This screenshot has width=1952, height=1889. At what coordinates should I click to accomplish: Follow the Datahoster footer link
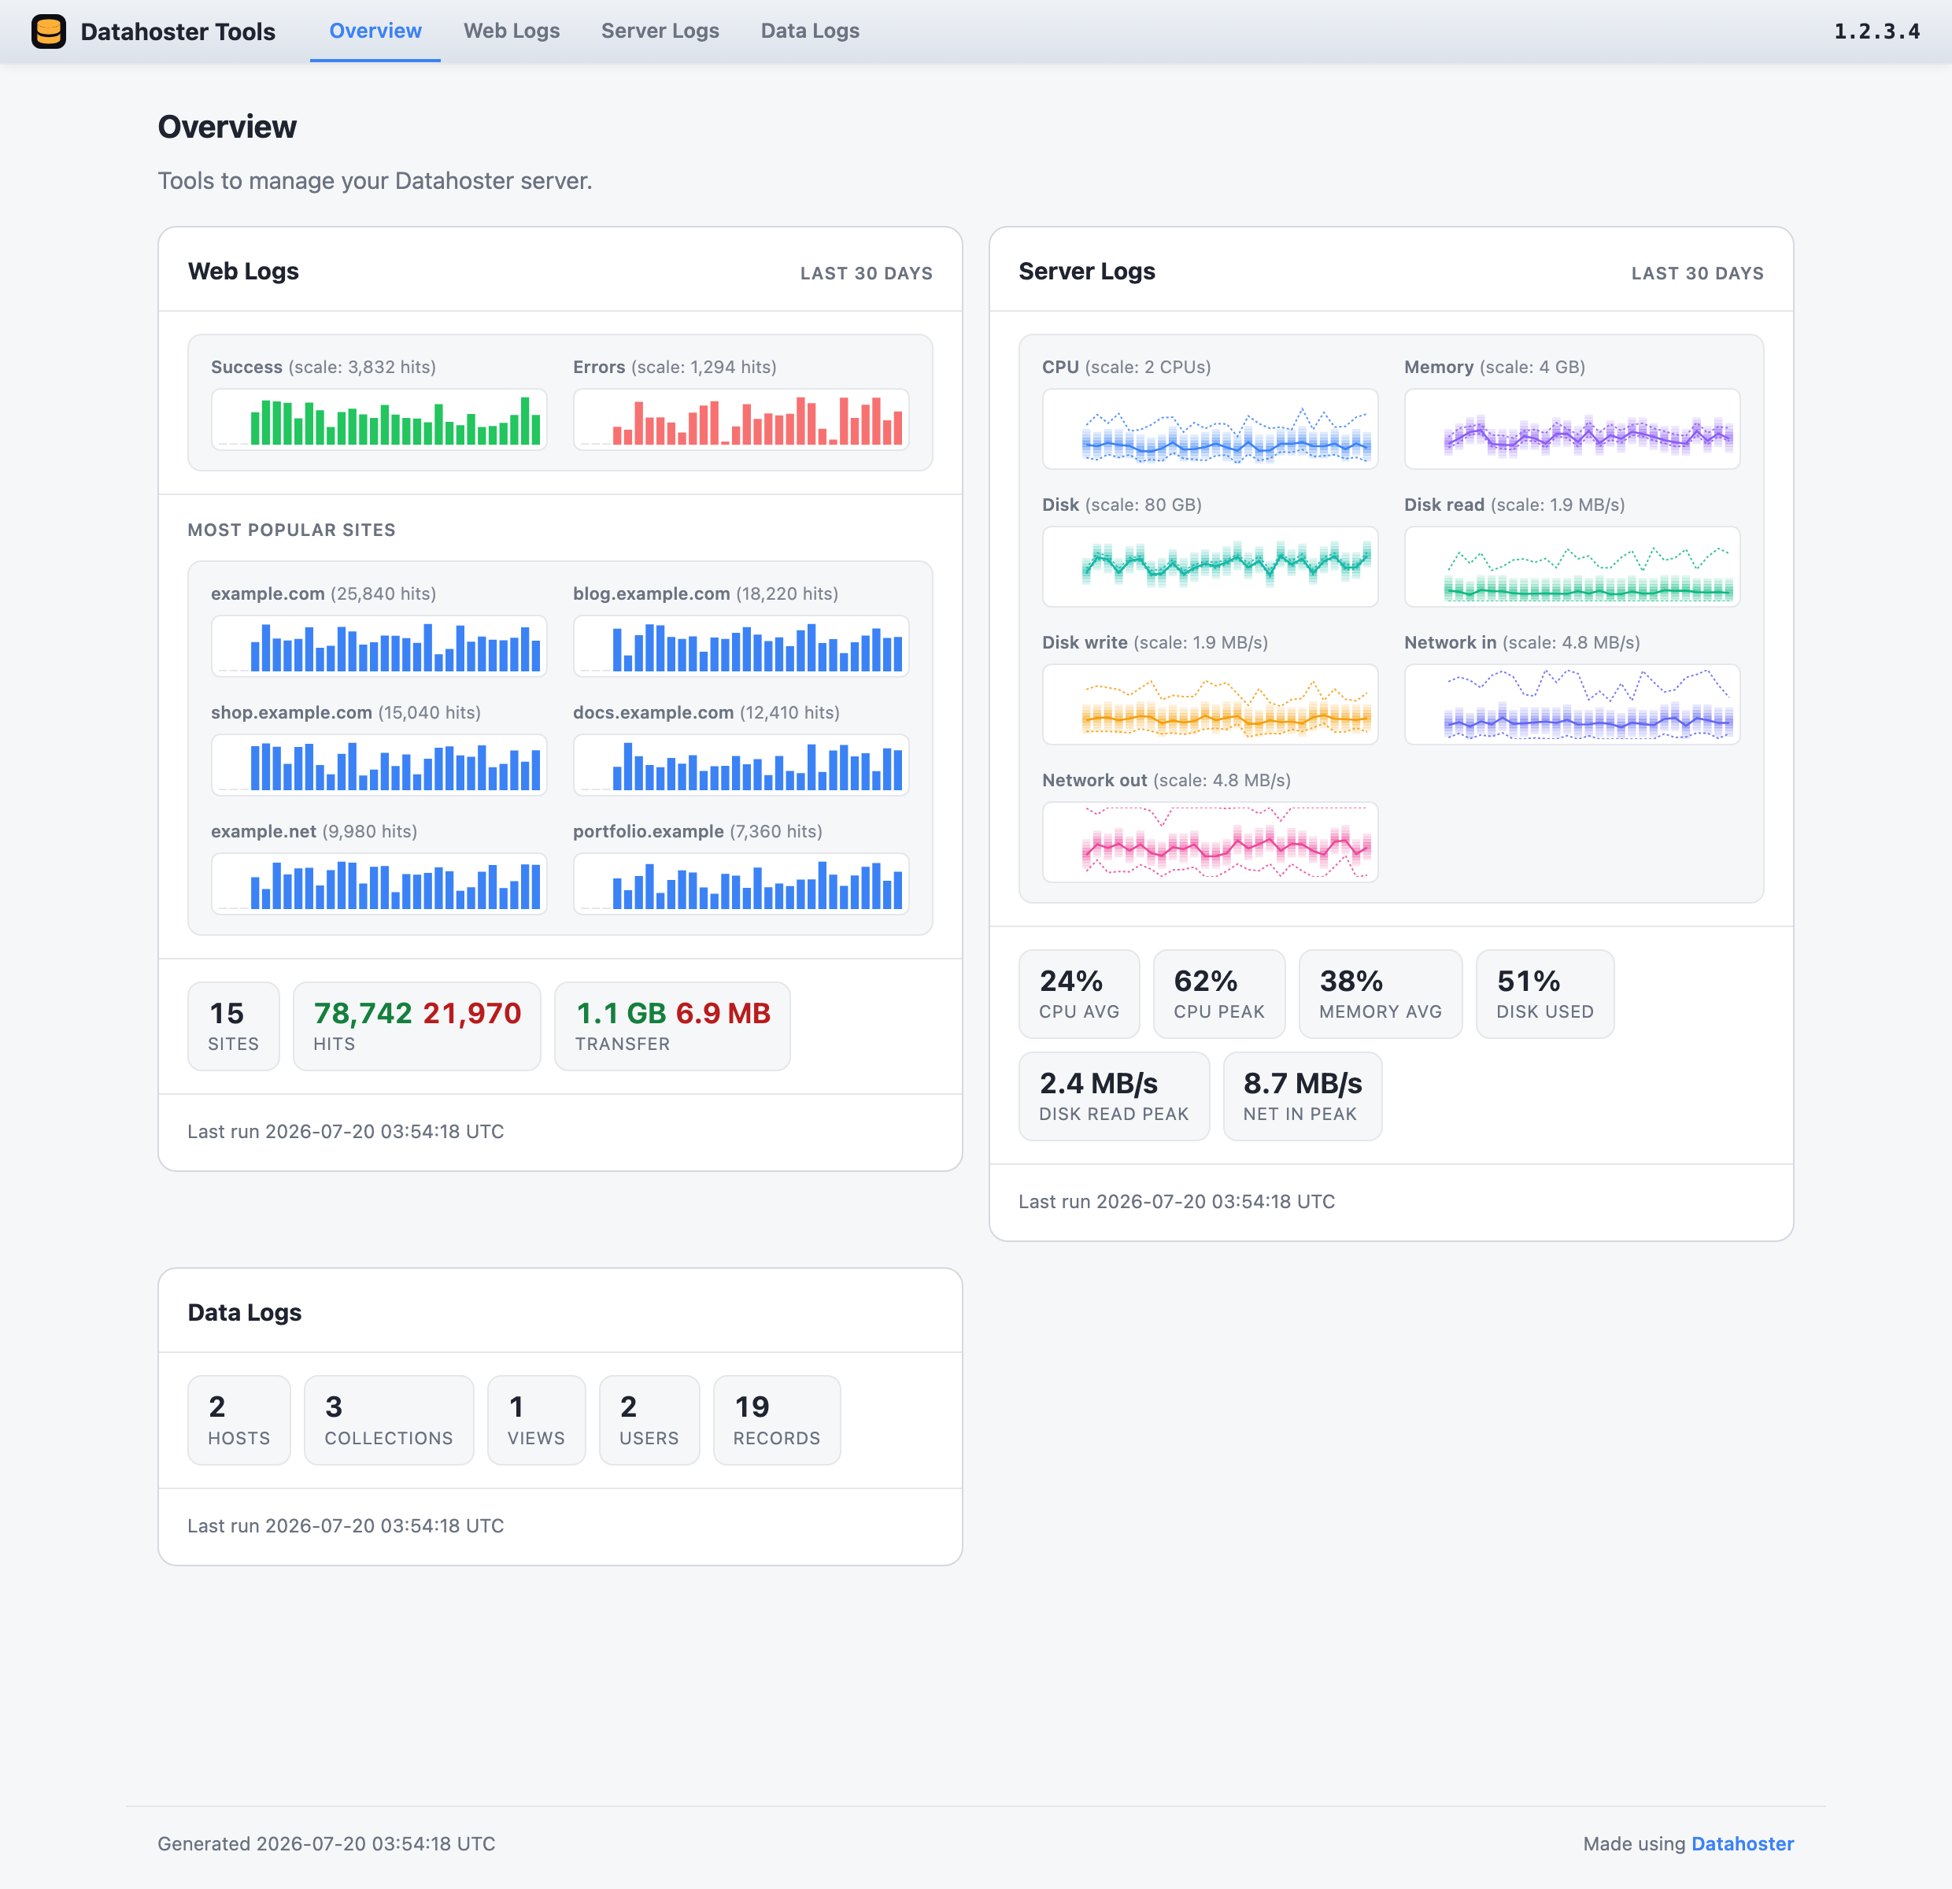pyautogui.click(x=1742, y=1843)
